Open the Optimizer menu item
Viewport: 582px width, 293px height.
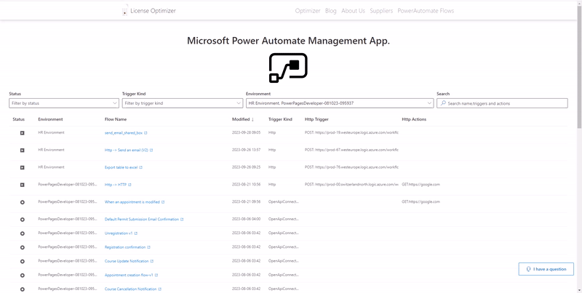coord(308,11)
